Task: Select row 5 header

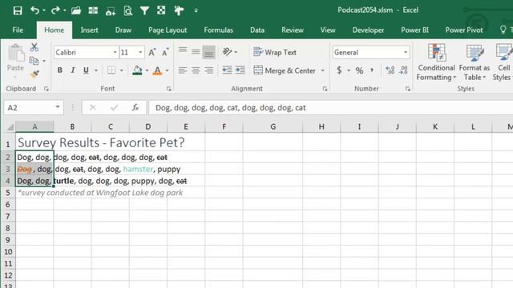Action: [8, 193]
